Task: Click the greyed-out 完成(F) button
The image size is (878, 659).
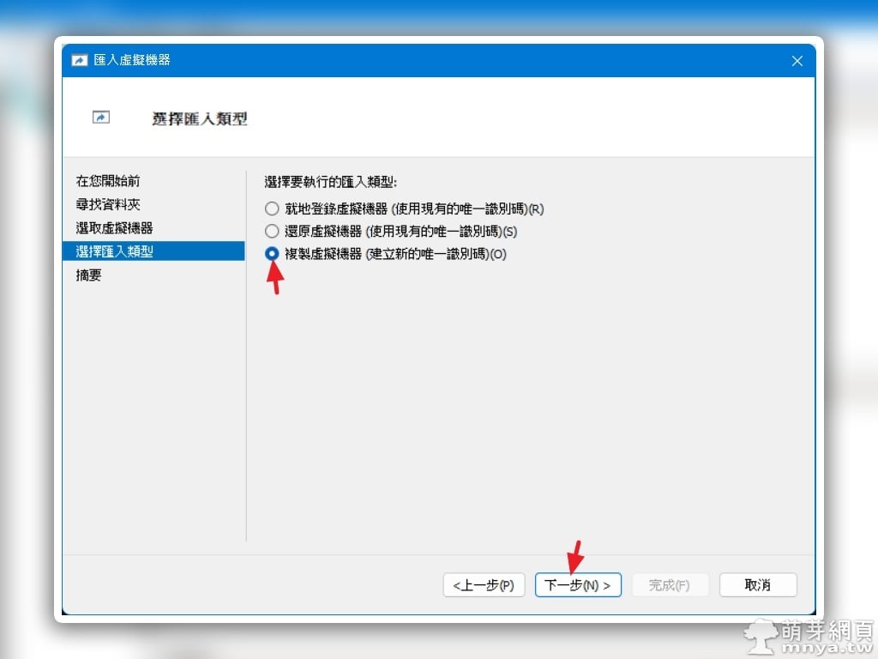Action: coord(670,585)
